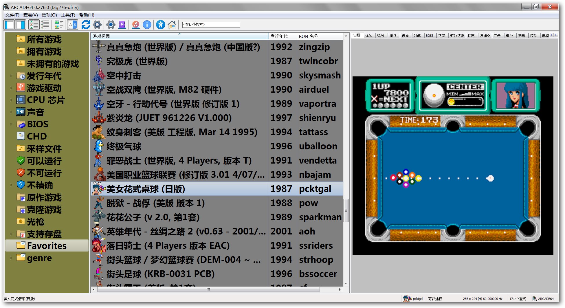565x308 pixels.
Task: Sort by 发行年代 column header
Action: click(282, 36)
